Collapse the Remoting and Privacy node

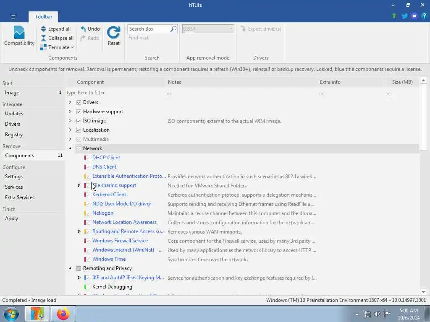(x=70, y=268)
